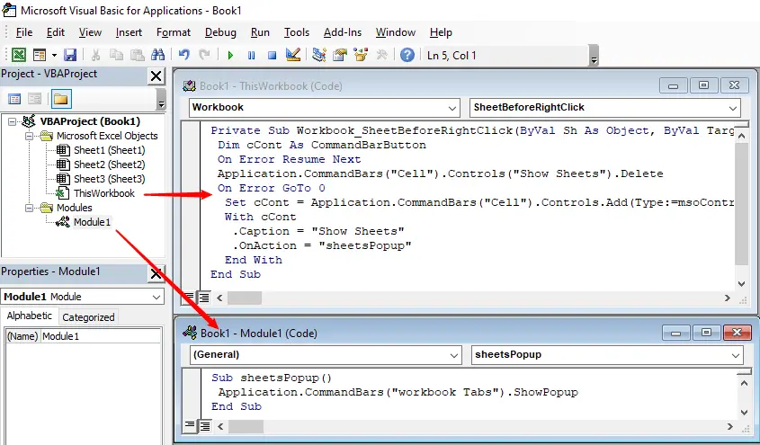Select Module1 in project tree
The width and height of the screenshot is (760, 445).
point(92,222)
